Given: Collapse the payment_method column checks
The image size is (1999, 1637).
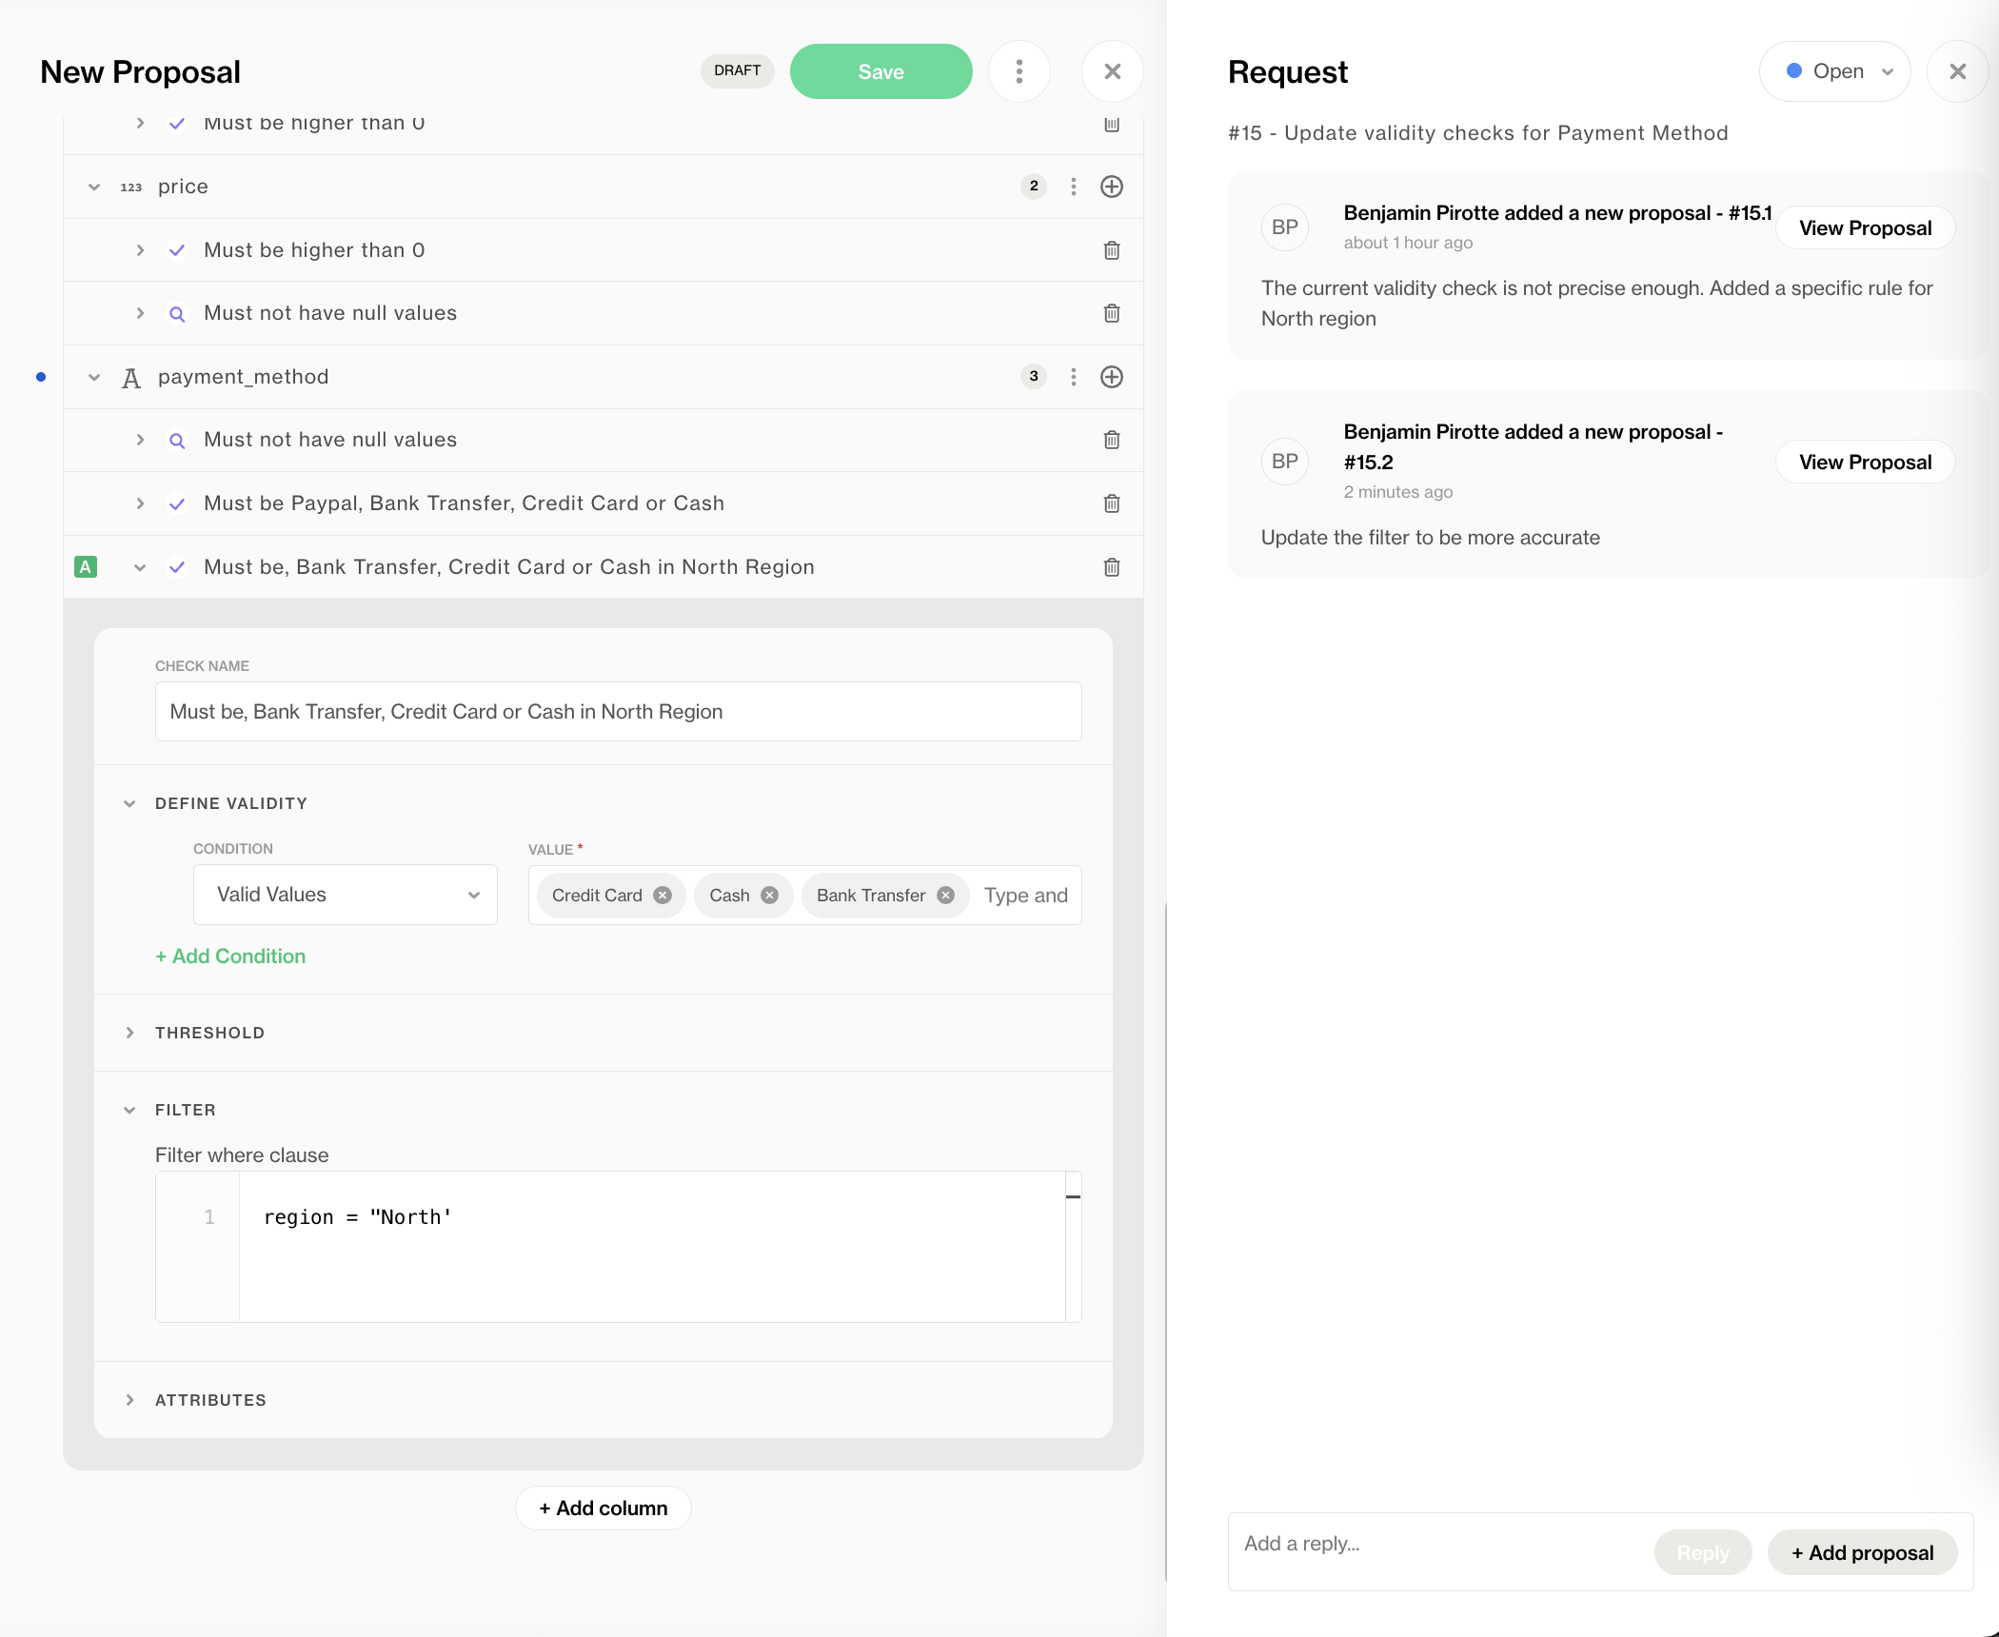Looking at the screenshot, I should tap(94, 377).
